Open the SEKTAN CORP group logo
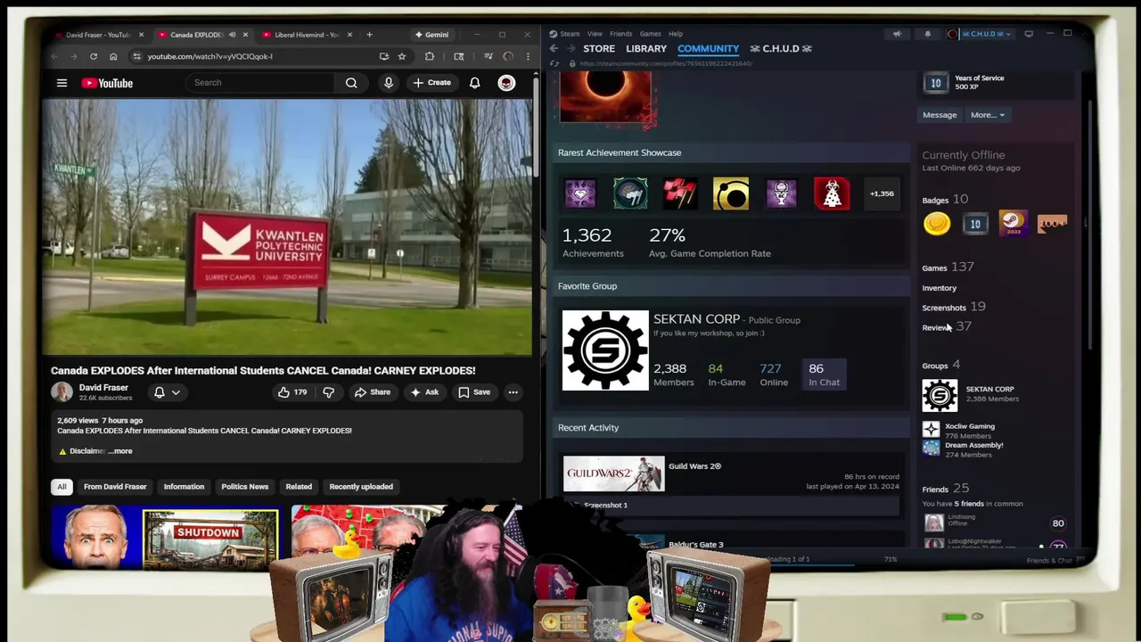The height and width of the screenshot is (642, 1141). 605,350
